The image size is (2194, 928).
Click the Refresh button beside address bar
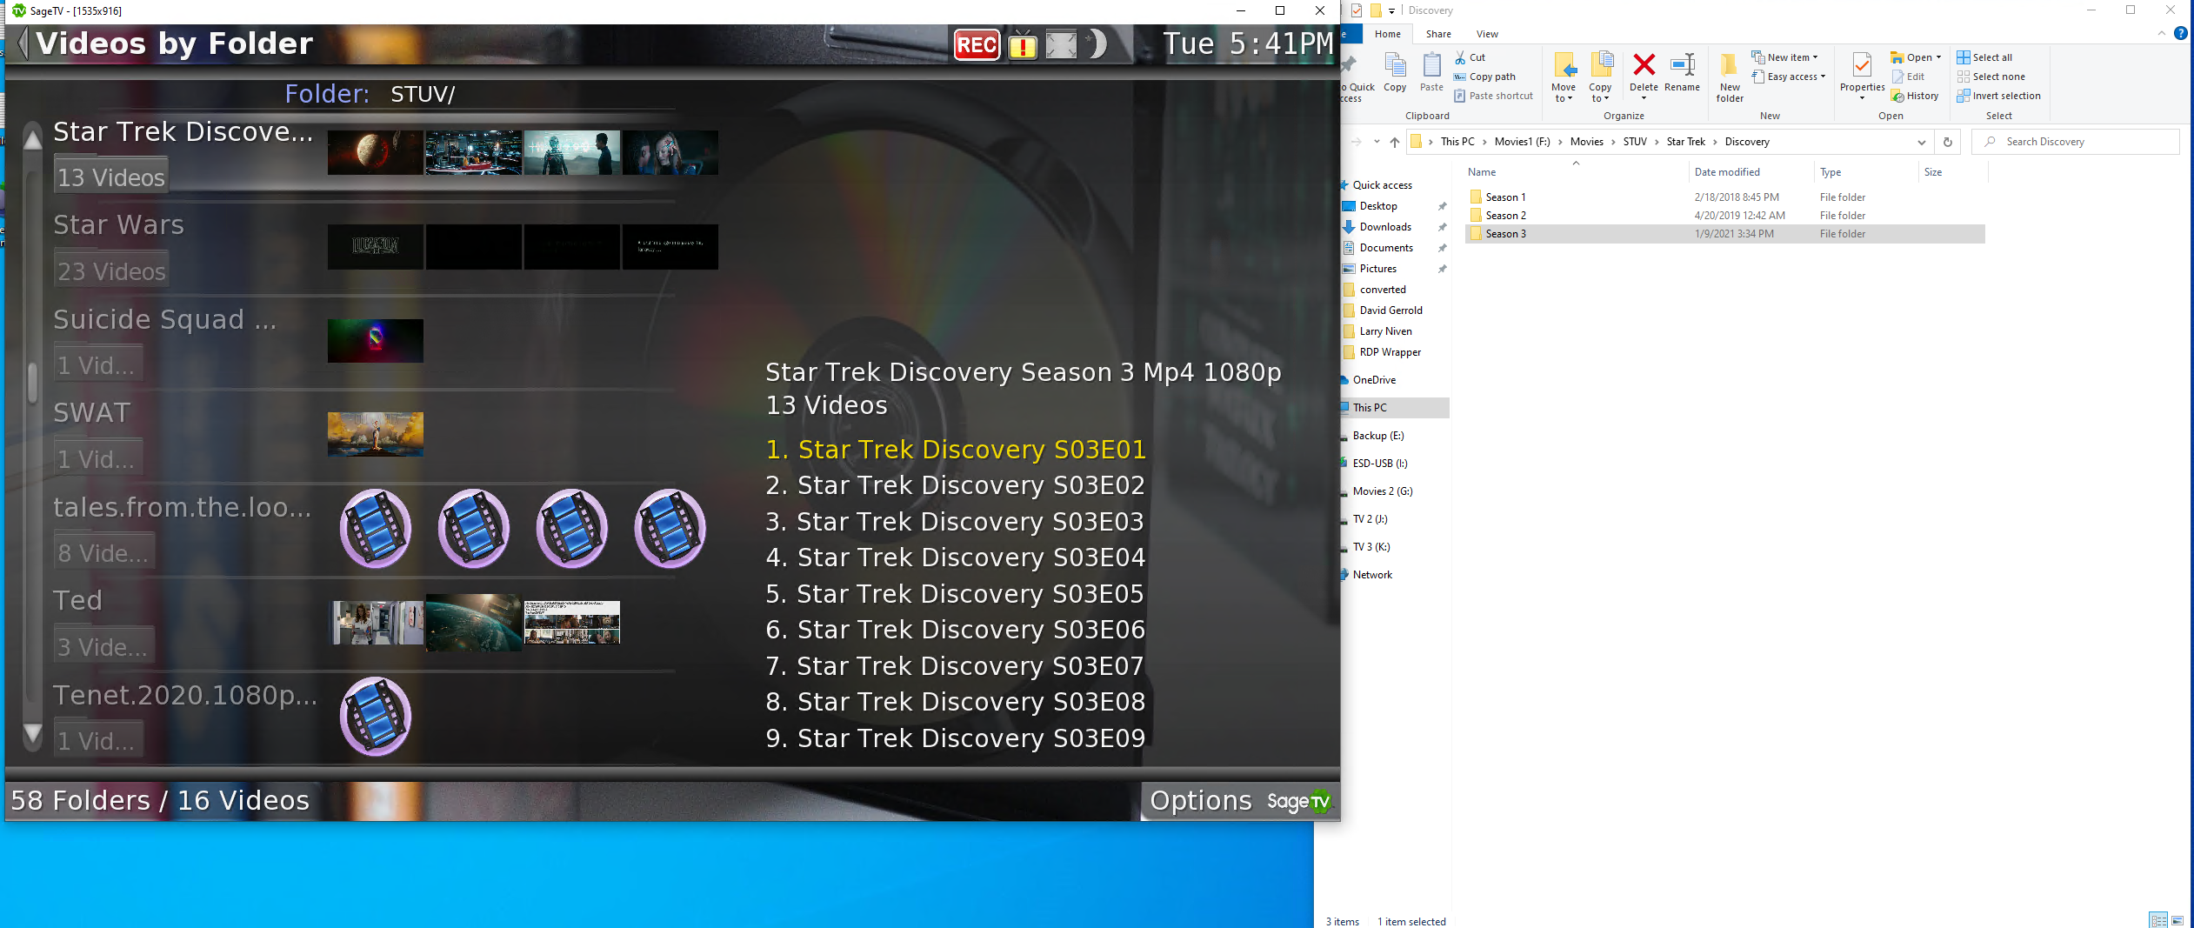click(1948, 142)
